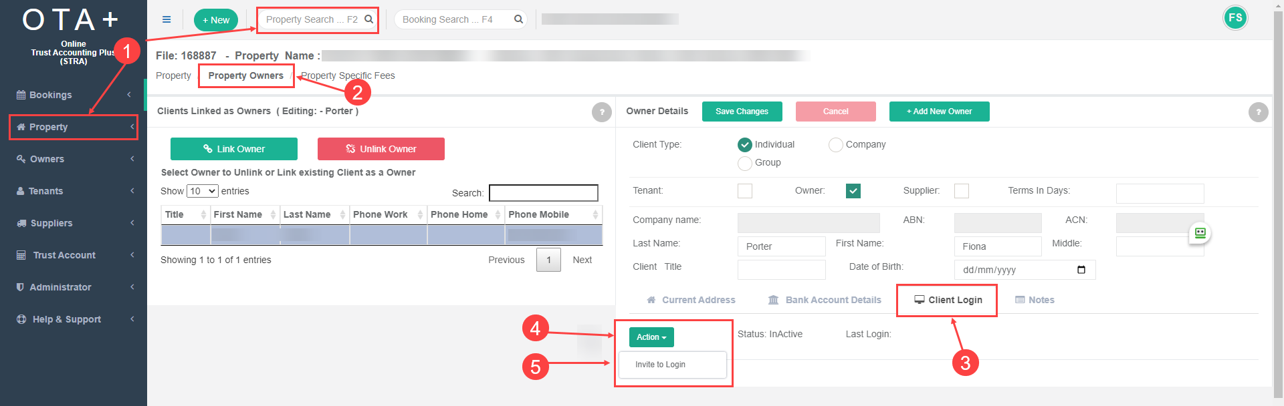Image resolution: width=1284 pixels, height=406 pixels.
Task: Uncheck the Owner checkbox
Action: tap(853, 191)
